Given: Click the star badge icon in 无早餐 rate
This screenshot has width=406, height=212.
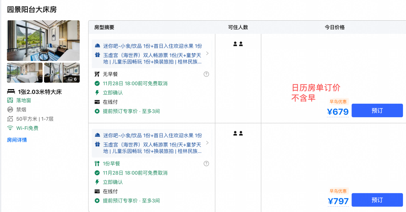Looking at the screenshot, I should pyautogui.click(x=97, y=111).
